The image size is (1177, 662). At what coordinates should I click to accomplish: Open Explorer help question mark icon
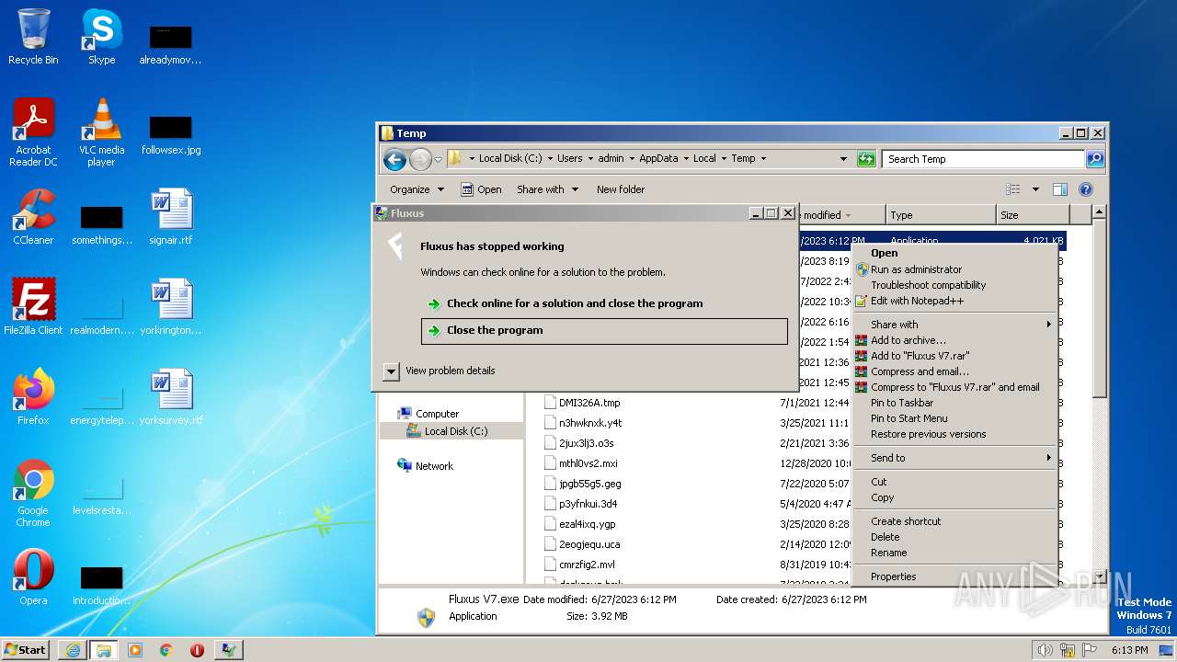tap(1085, 189)
